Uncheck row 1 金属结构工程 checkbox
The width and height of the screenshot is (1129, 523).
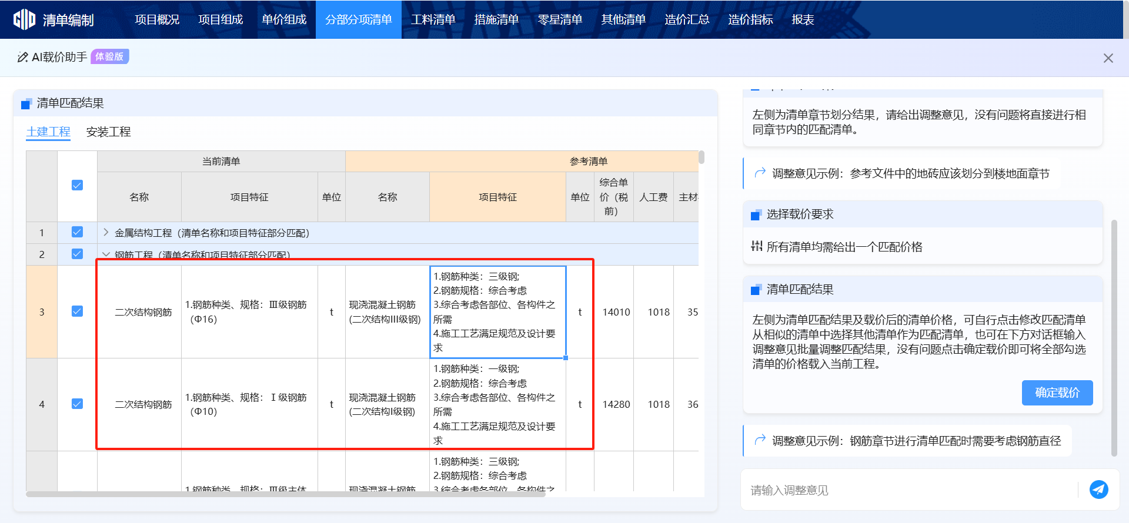pyautogui.click(x=77, y=232)
